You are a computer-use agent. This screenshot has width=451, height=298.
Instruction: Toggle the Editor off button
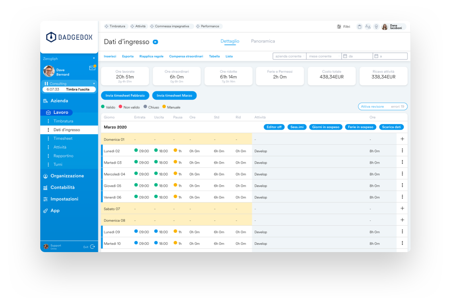coord(274,127)
